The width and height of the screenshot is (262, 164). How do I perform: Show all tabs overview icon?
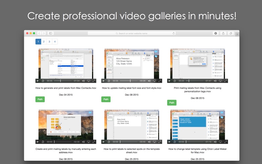(231, 33)
